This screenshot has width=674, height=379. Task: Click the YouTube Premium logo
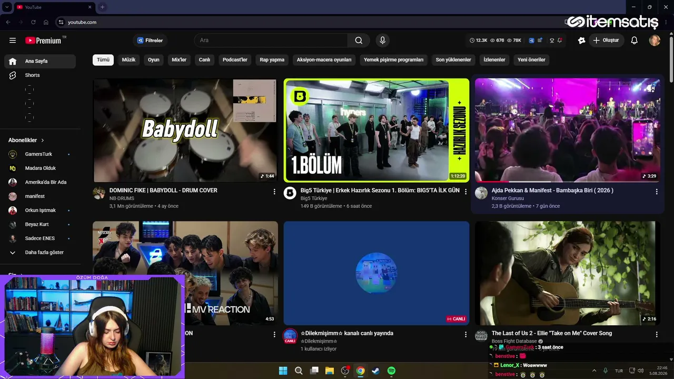pyautogui.click(x=43, y=41)
